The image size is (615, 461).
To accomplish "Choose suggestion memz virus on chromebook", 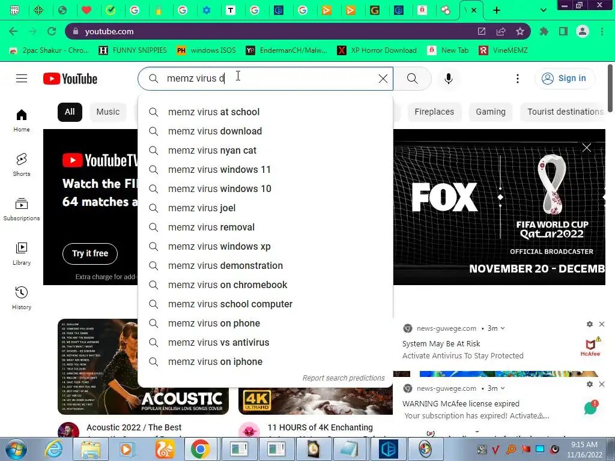I will click(x=265, y=285).
